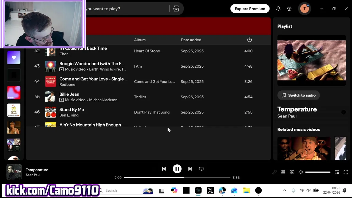Open Ben E. King artist link
This screenshot has height=198, width=352.
[69, 115]
